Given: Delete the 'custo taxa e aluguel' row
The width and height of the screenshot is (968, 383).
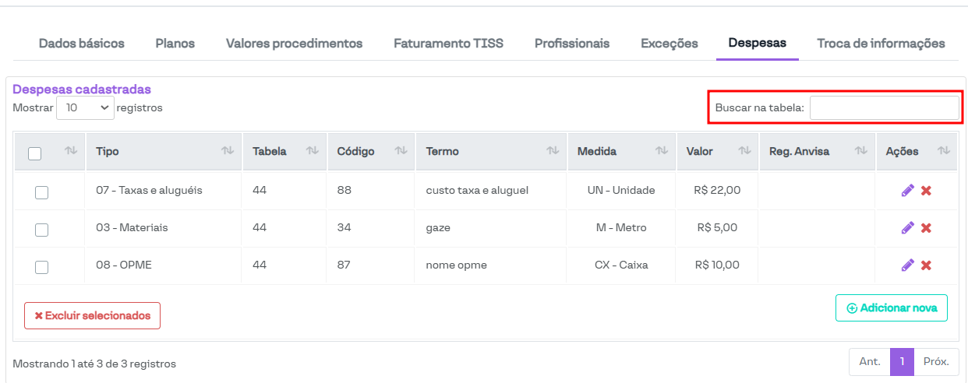Looking at the screenshot, I should point(926,191).
